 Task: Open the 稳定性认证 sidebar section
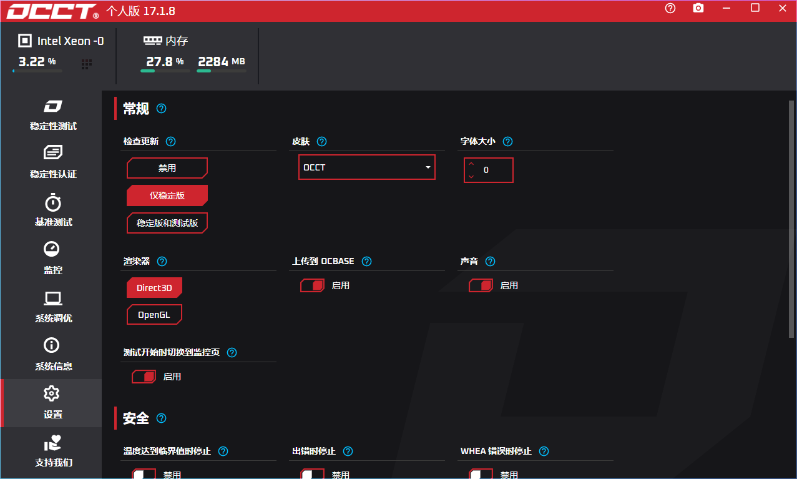pyautogui.click(x=53, y=163)
